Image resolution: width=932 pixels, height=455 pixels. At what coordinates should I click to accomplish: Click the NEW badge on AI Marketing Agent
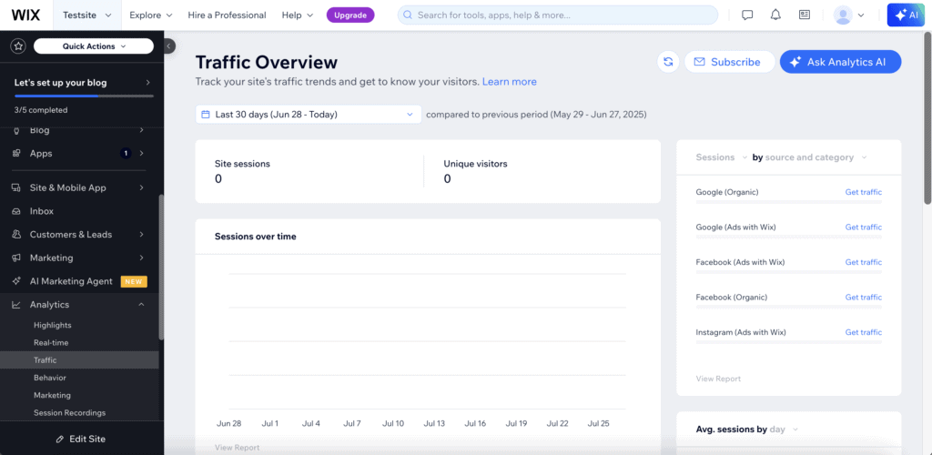(134, 281)
